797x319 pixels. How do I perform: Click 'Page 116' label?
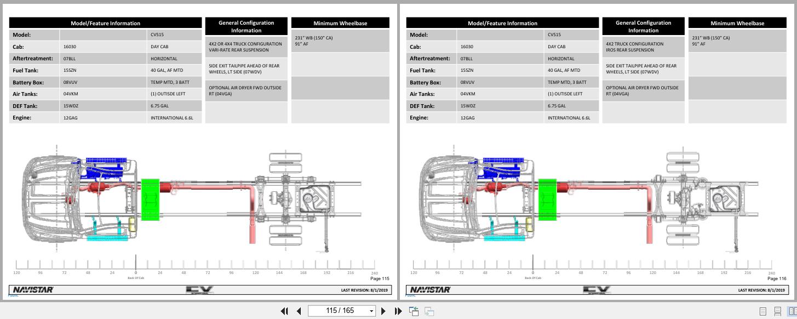pos(777,278)
